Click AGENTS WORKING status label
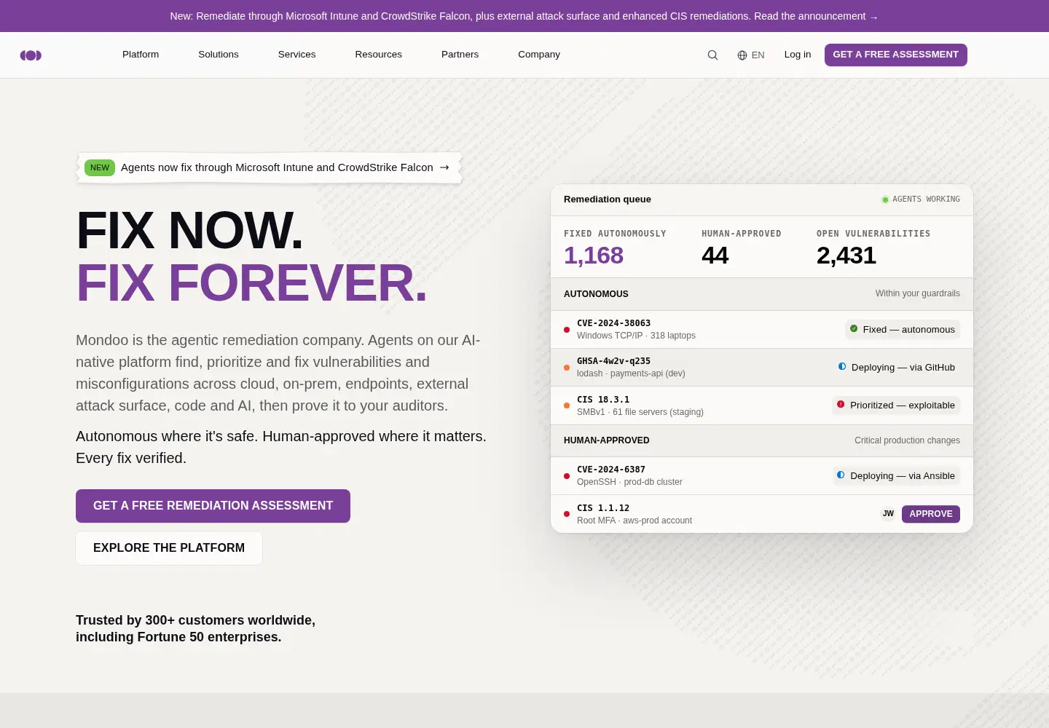Viewport: 1049px width, 728px height. 926,199
